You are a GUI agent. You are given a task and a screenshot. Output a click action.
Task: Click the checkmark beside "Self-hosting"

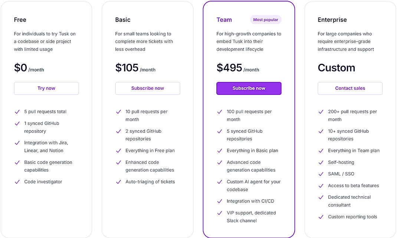321,162
